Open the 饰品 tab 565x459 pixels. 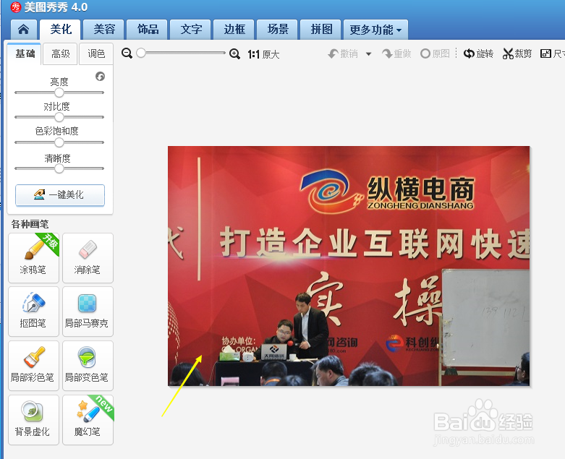148,29
